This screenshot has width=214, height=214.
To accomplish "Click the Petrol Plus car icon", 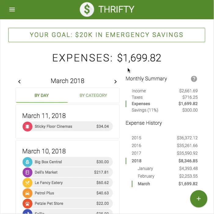I will click(x=28, y=193).
